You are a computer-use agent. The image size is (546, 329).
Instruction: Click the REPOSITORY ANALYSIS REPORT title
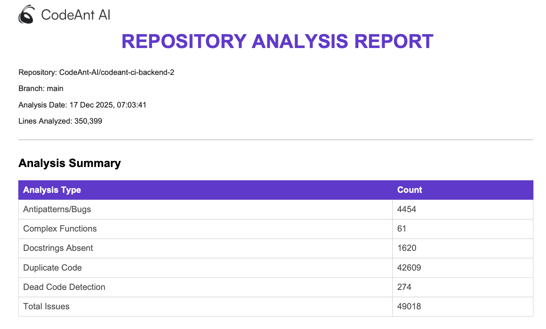(x=277, y=41)
